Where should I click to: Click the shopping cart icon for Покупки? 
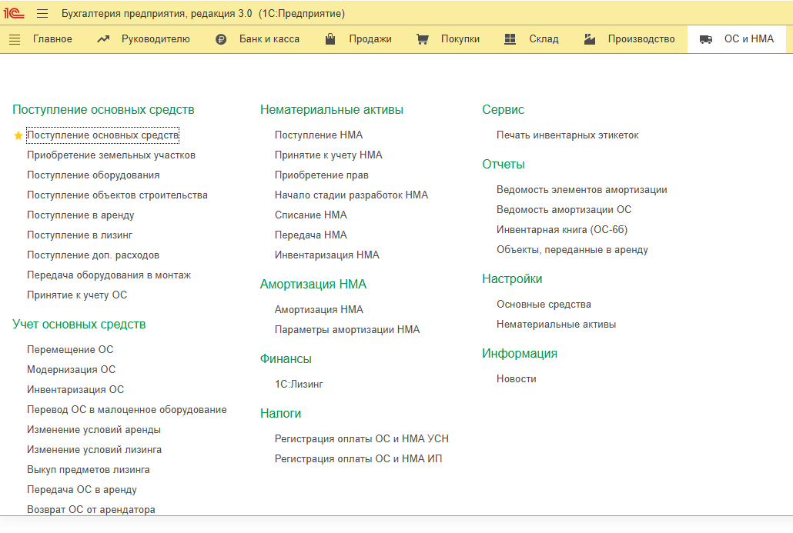tap(422, 39)
